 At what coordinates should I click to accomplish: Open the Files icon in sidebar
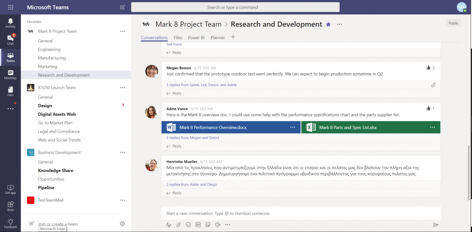pyautogui.click(x=10, y=91)
